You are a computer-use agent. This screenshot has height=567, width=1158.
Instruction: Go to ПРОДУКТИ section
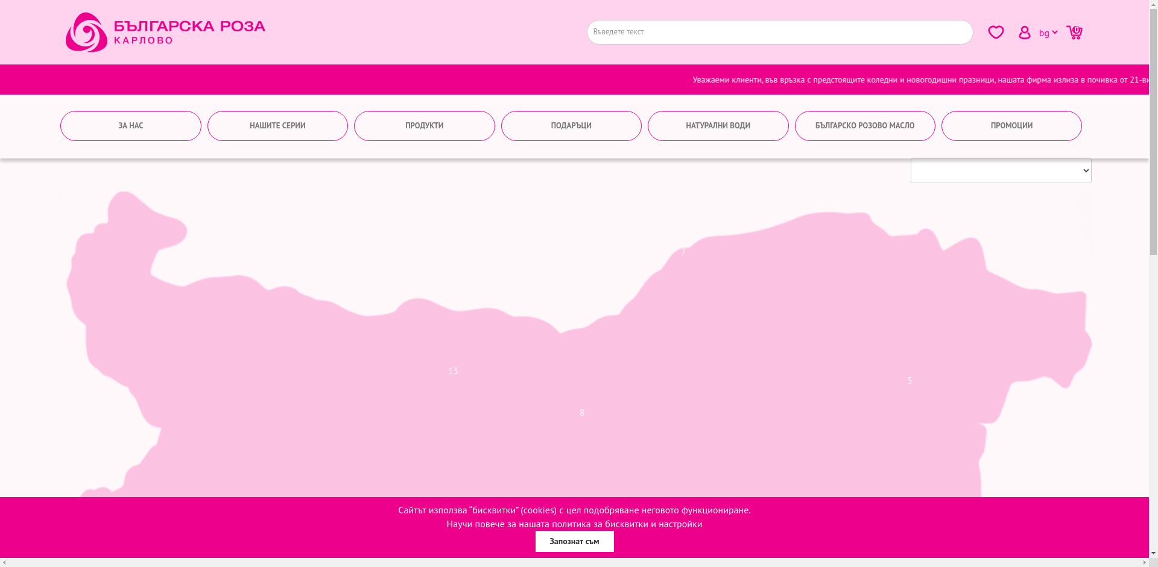pyautogui.click(x=424, y=126)
